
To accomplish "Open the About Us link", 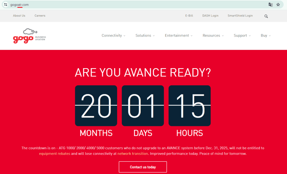I will [x=19, y=16].
